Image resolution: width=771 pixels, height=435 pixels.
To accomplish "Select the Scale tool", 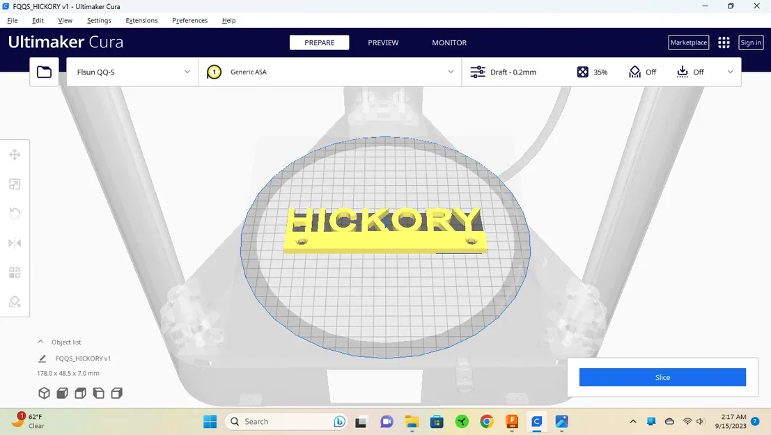I will 15,184.
